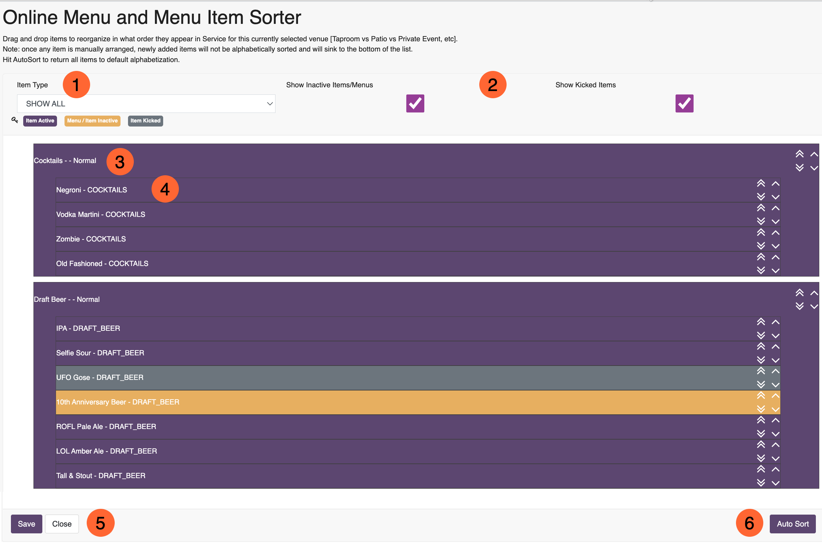Move ROFL Pale Ale to top
The image size is (822, 547).
(761, 420)
